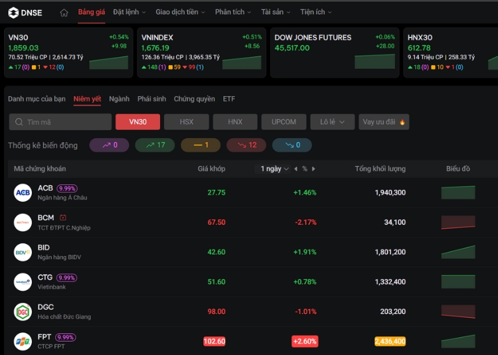The height and width of the screenshot is (355, 498).
Task: Open the BID mini chart
Action: (458, 252)
